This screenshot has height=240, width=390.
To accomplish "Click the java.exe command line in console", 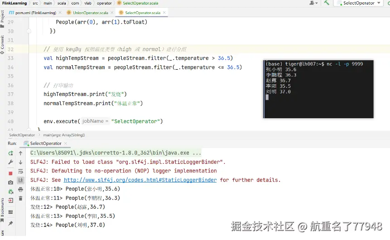I will (116, 153).
